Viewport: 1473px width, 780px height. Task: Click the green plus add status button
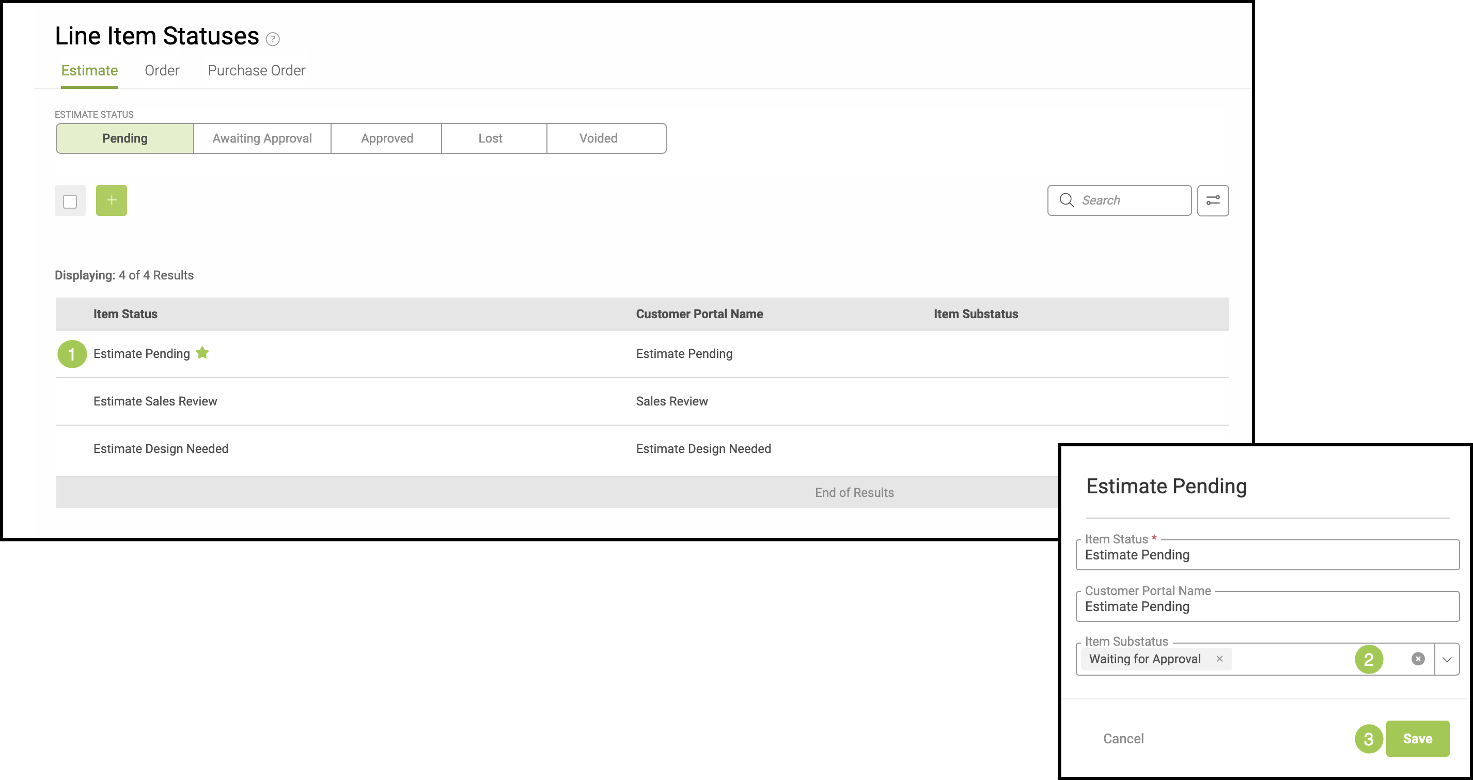112,200
